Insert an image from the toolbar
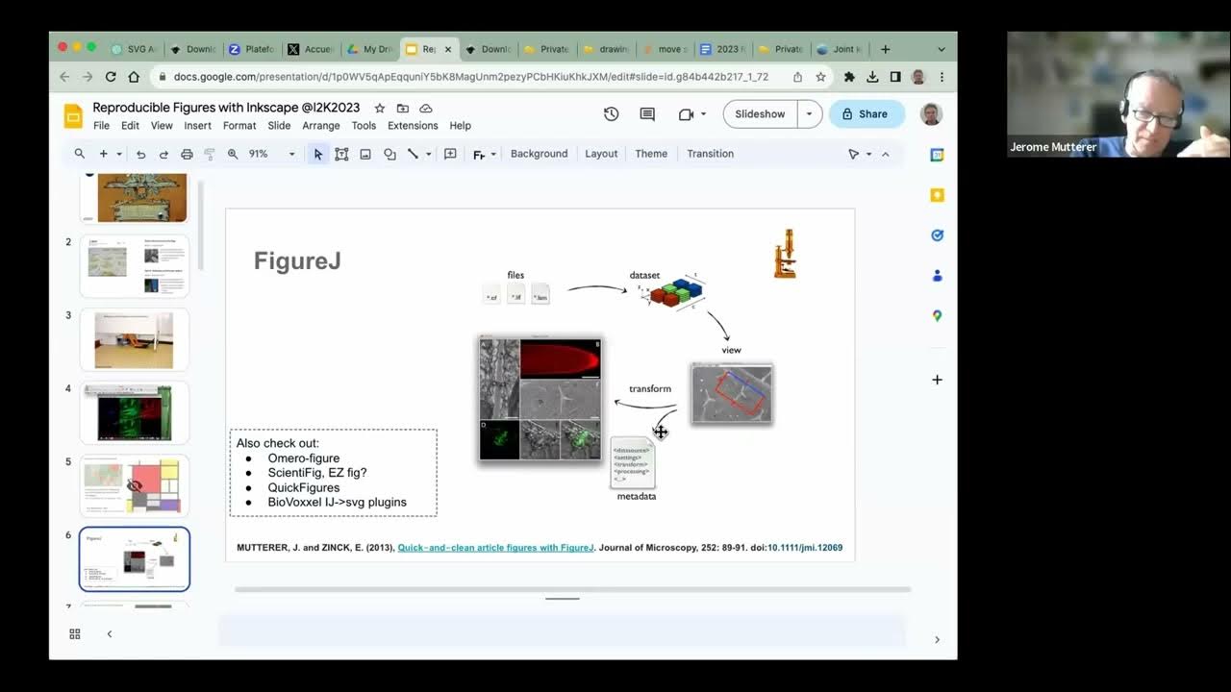The width and height of the screenshot is (1231, 692). [365, 154]
